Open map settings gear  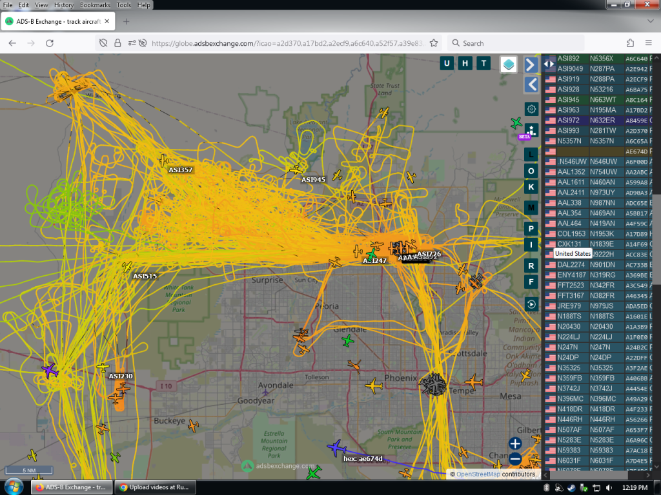(x=531, y=109)
